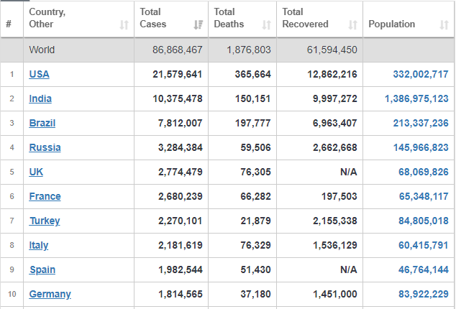This screenshot has width=456, height=309.
Task: Click the Total Recovered header text
Action: click(x=305, y=18)
